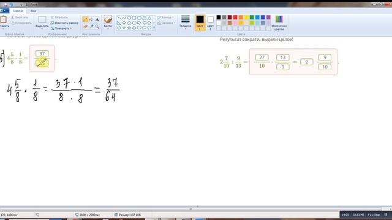Choose the Right arrow shape
The image size is (392, 220).
139,23
